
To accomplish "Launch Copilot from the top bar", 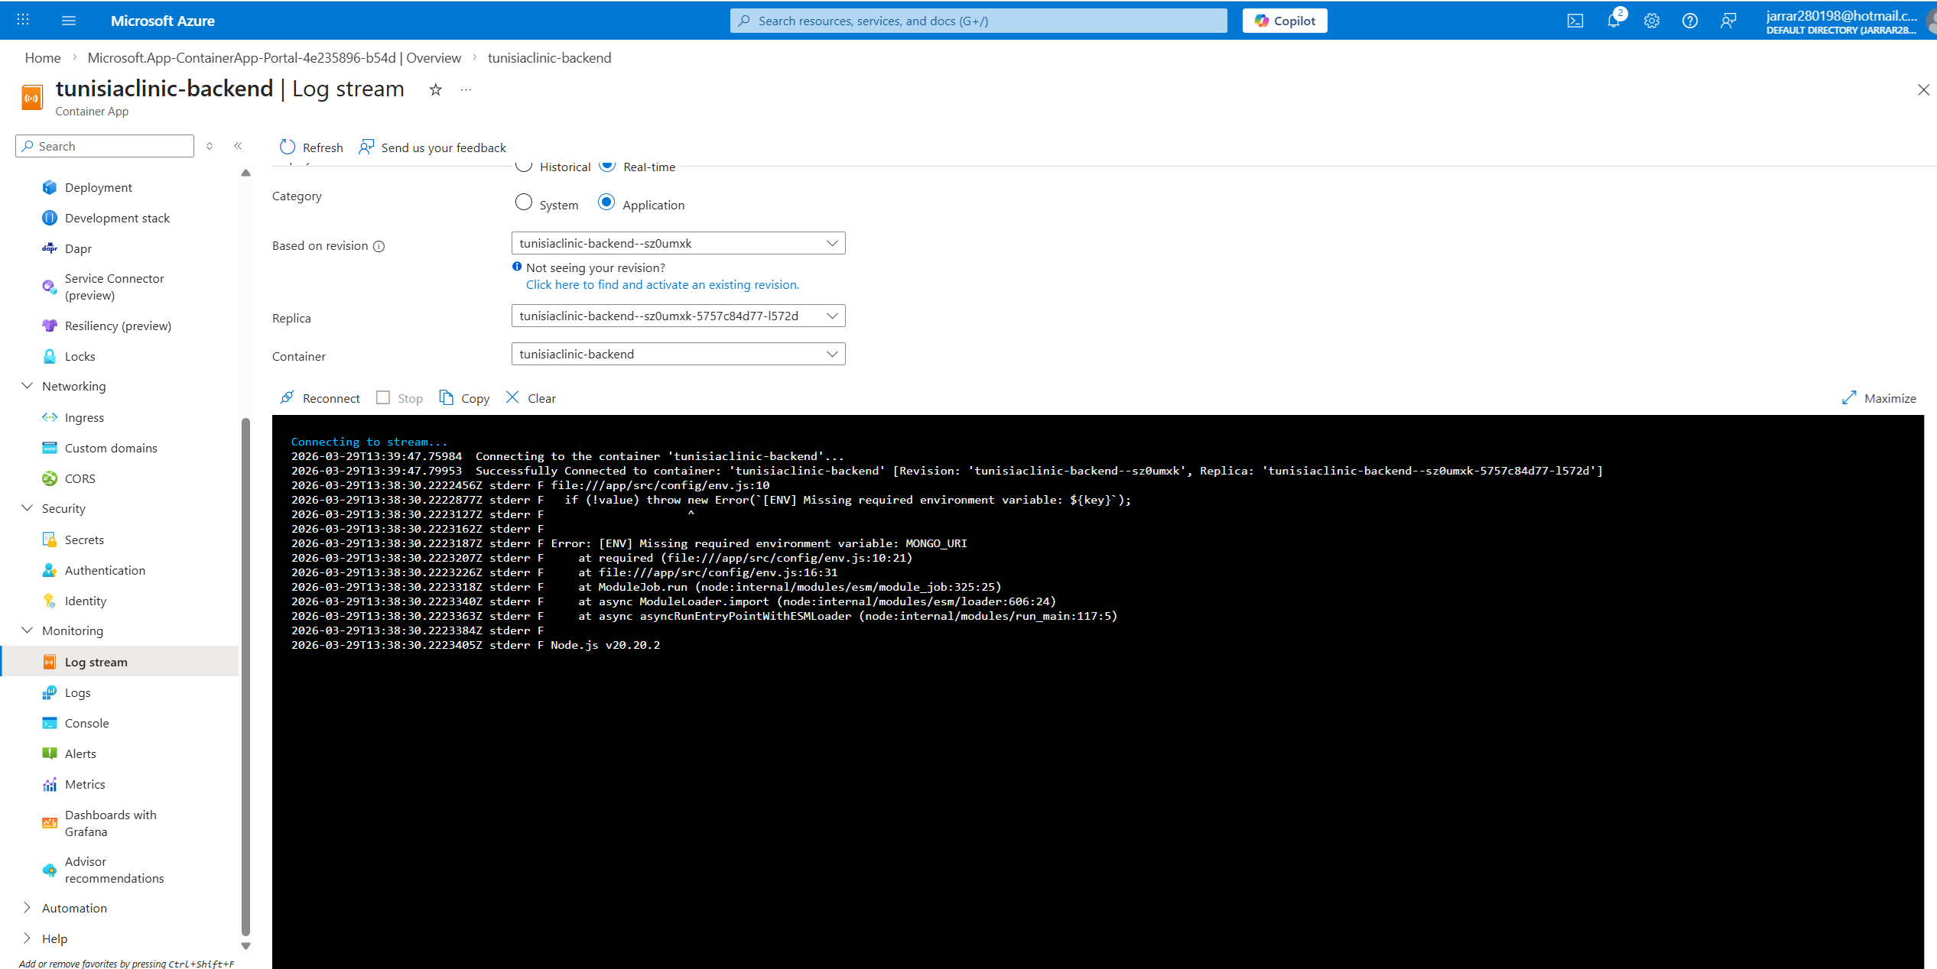I will pyautogui.click(x=1284, y=20).
